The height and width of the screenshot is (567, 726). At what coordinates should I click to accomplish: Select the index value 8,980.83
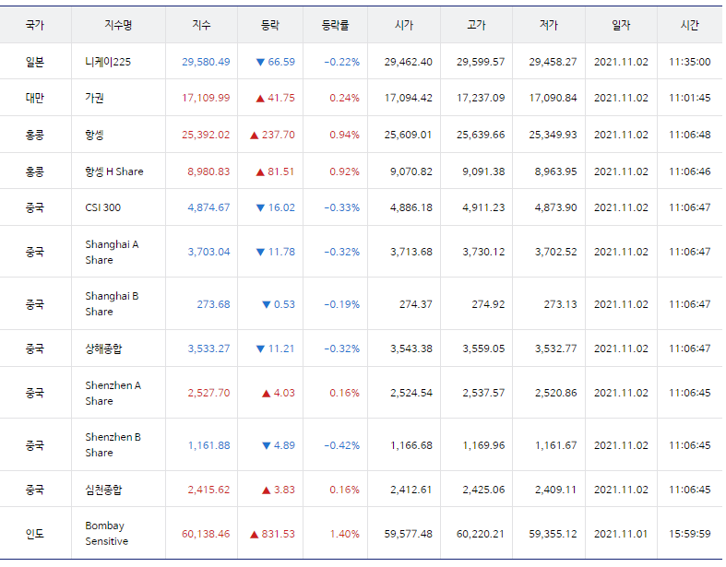(x=208, y=171)
